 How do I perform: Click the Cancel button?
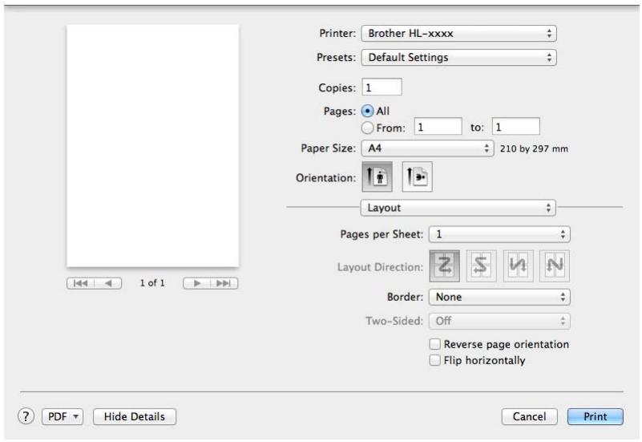(x=529, y=416)
